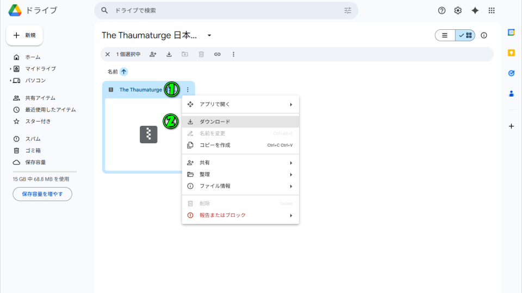Image resolution: width=522 pixels, height=293 pixels.
Task: Click the download icon in selection toolbar
Action: point(169,54)
